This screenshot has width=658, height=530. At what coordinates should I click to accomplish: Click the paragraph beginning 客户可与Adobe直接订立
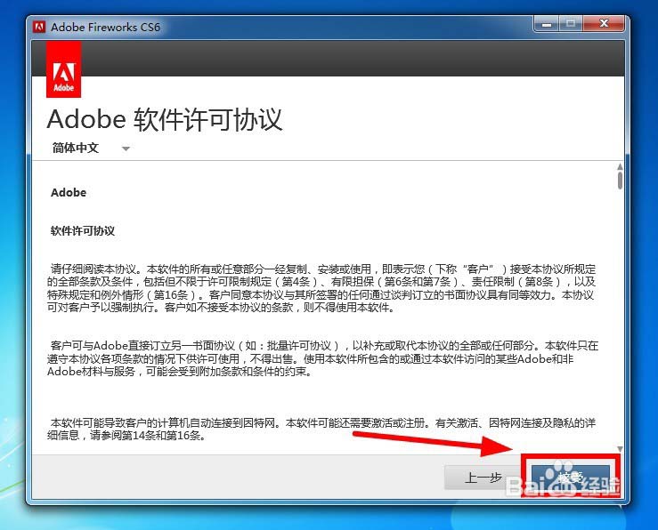click(322, 358)
